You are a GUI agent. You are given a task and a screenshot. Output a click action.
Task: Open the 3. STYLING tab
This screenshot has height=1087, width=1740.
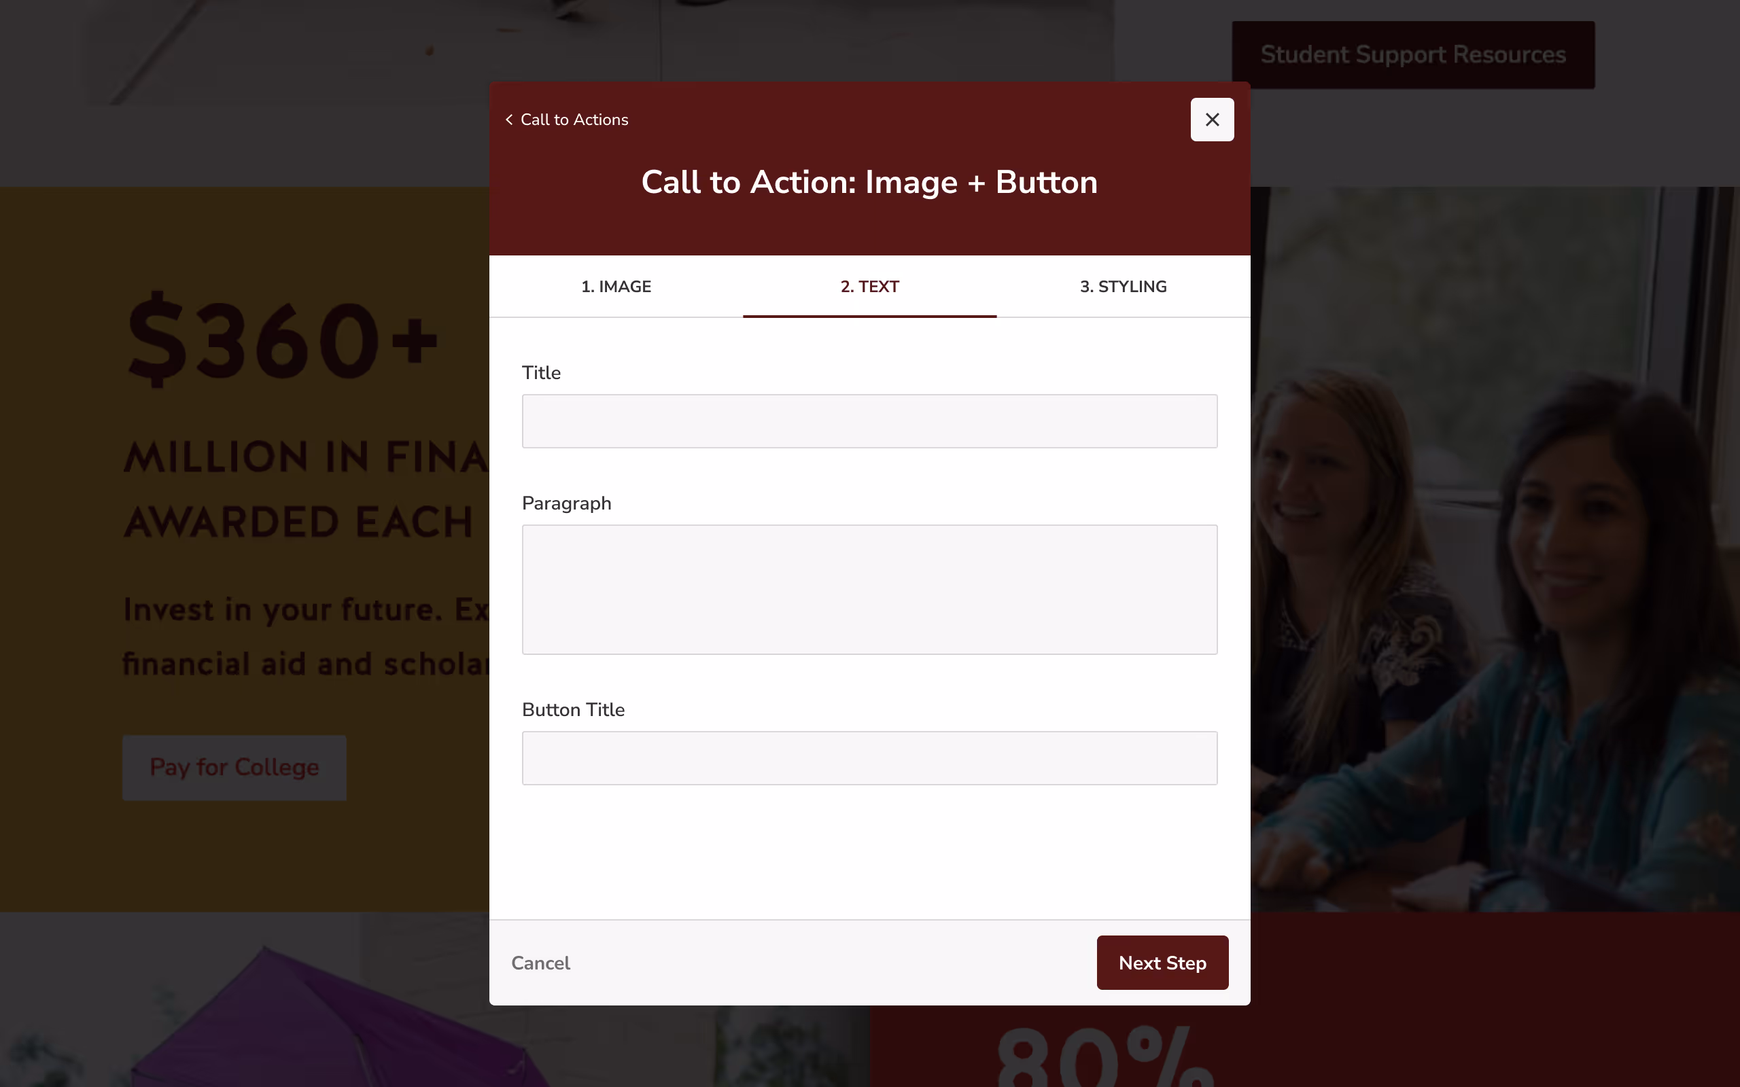click(x=1122, y=286)
